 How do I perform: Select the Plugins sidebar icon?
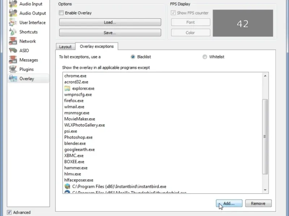point(13,69)
